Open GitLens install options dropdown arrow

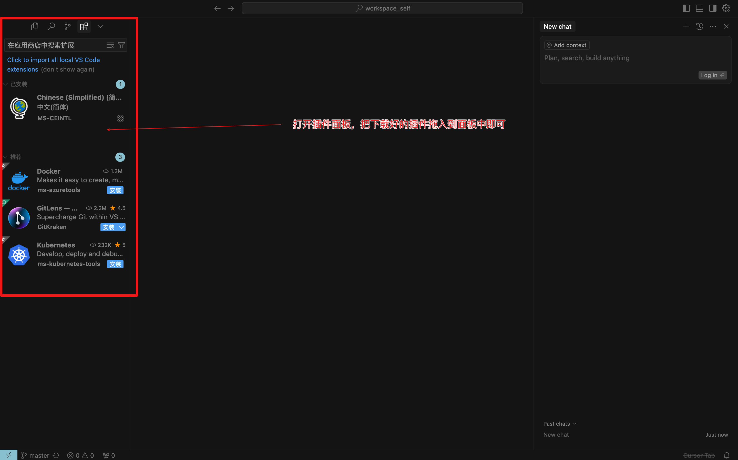pyautogui.click(x=121, y=227)
